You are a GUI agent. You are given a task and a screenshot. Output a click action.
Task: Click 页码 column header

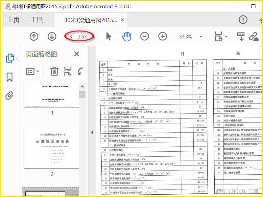(x=200, y=63)
